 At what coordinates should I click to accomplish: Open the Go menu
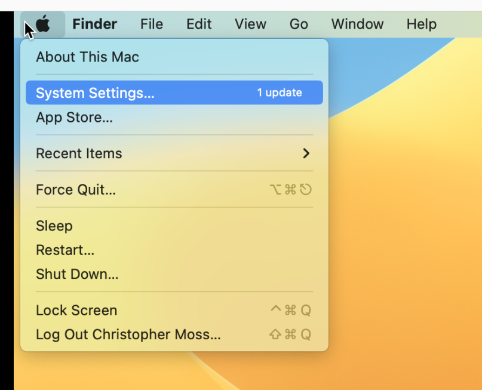point(298,24)
